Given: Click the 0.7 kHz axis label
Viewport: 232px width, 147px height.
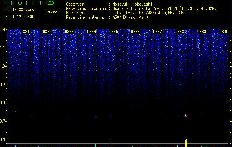Looking at the screenshot, I should [3, 121].
